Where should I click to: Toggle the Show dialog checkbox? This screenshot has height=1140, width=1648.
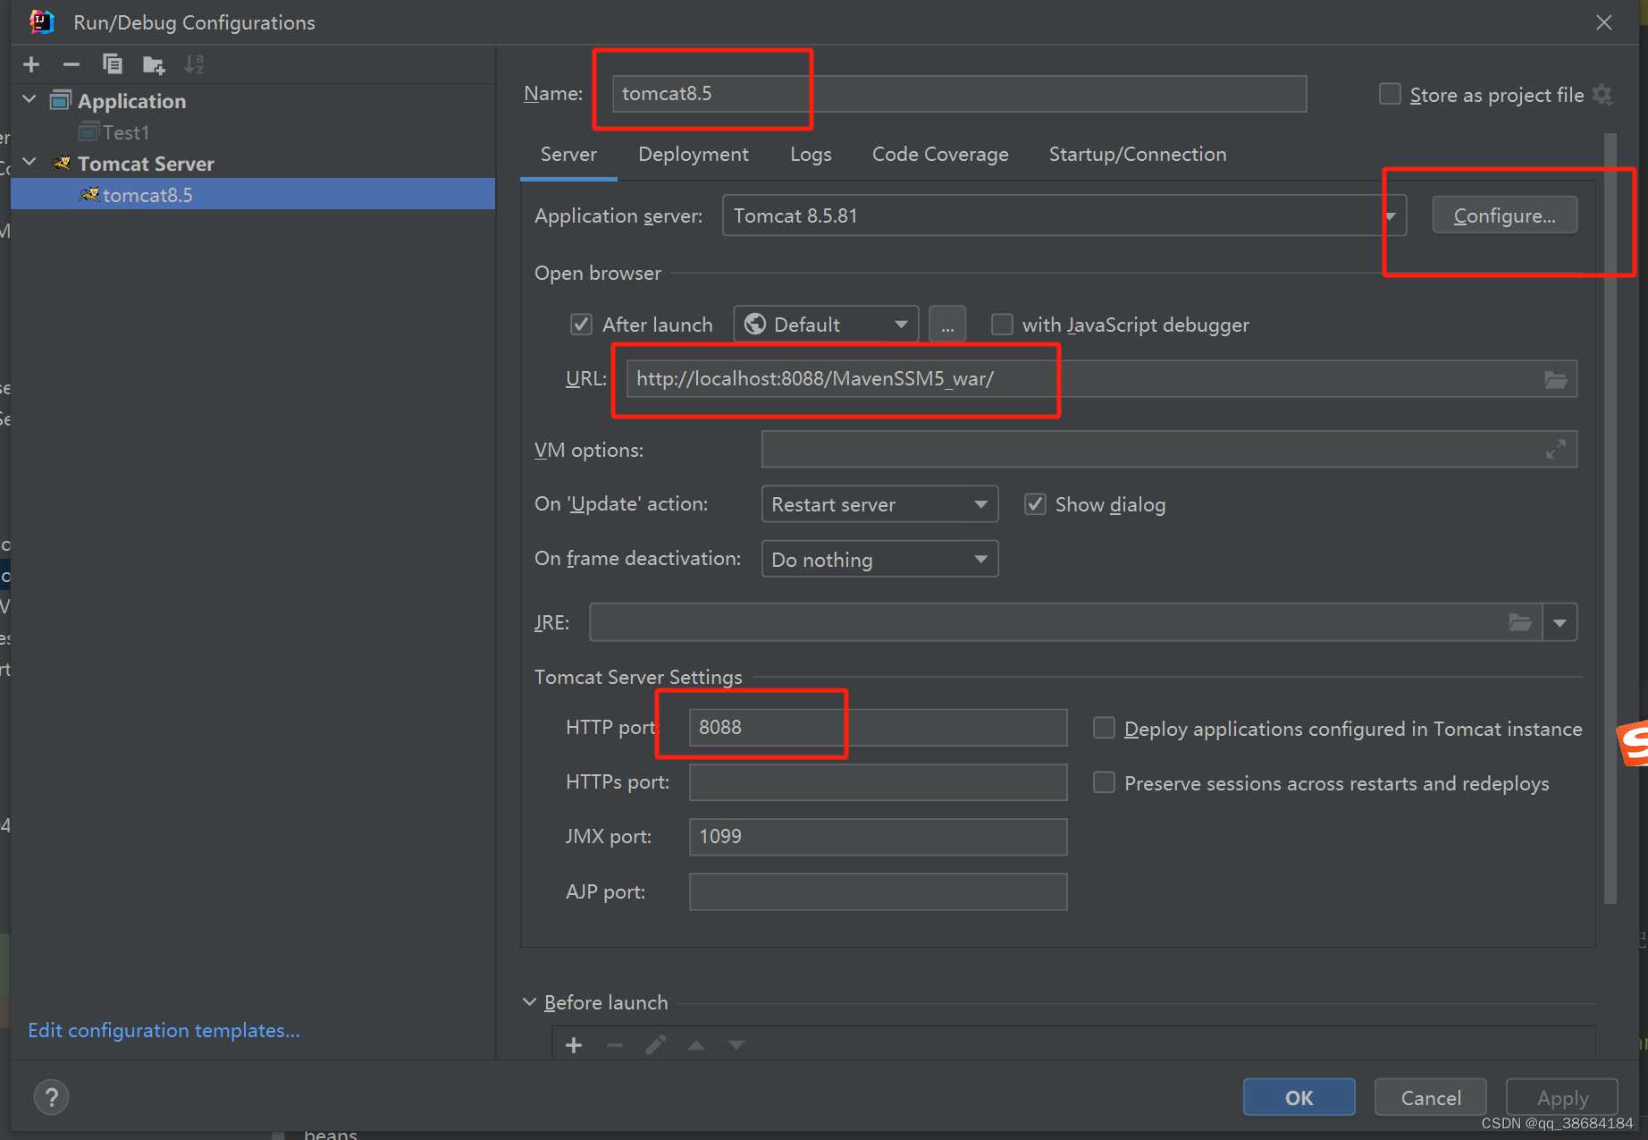point(1035,504)
